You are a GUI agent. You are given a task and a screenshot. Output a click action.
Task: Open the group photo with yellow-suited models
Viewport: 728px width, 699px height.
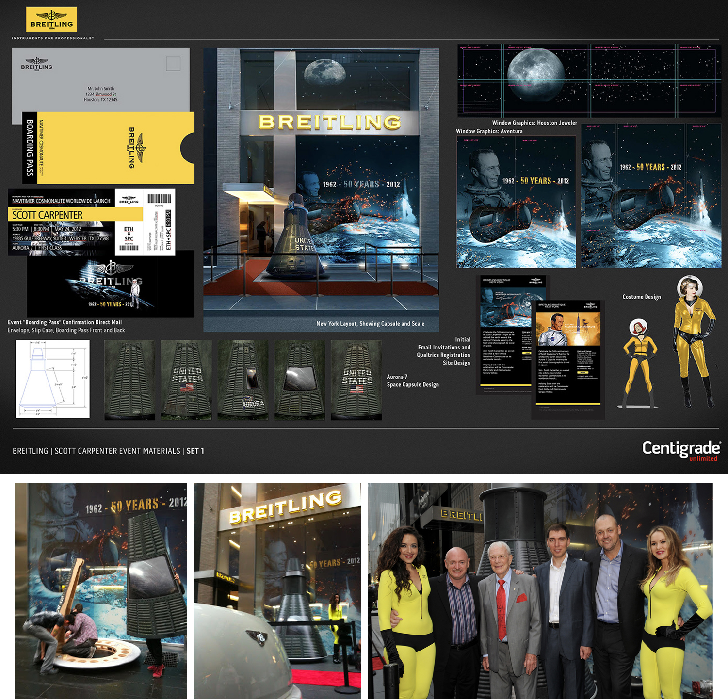540,590
